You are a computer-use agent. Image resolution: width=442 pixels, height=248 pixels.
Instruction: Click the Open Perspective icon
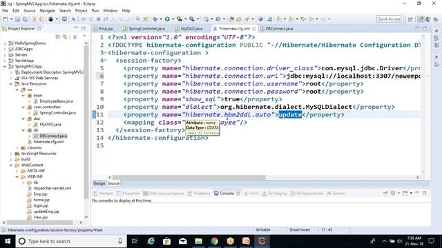point(410,19)
